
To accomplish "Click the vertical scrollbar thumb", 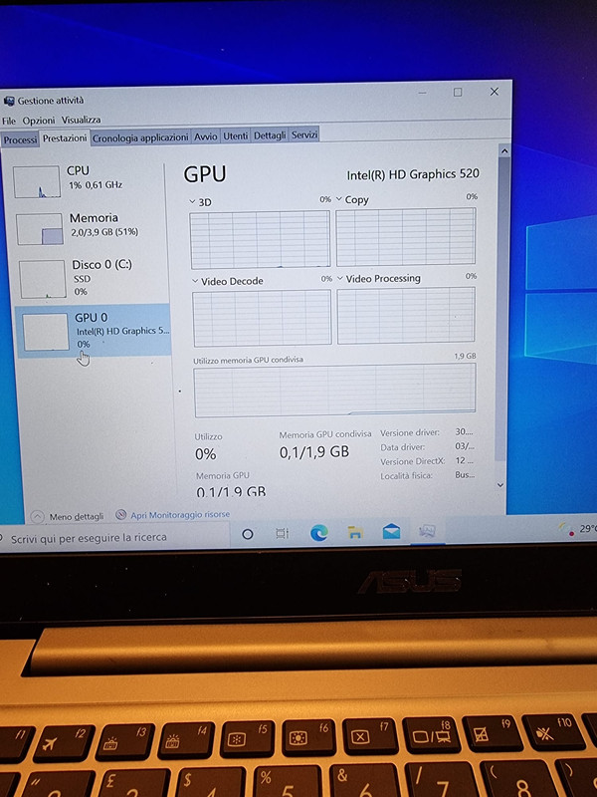I will (502, 309).
